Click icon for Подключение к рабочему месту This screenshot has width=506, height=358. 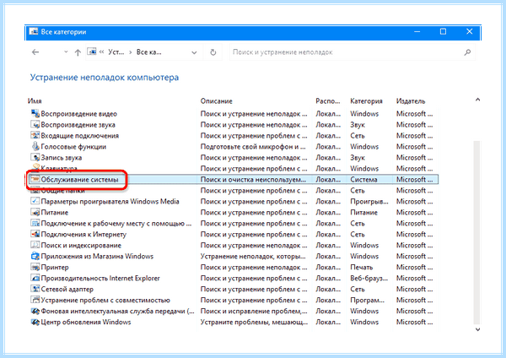pyautogui.click(x=35, y=223)
